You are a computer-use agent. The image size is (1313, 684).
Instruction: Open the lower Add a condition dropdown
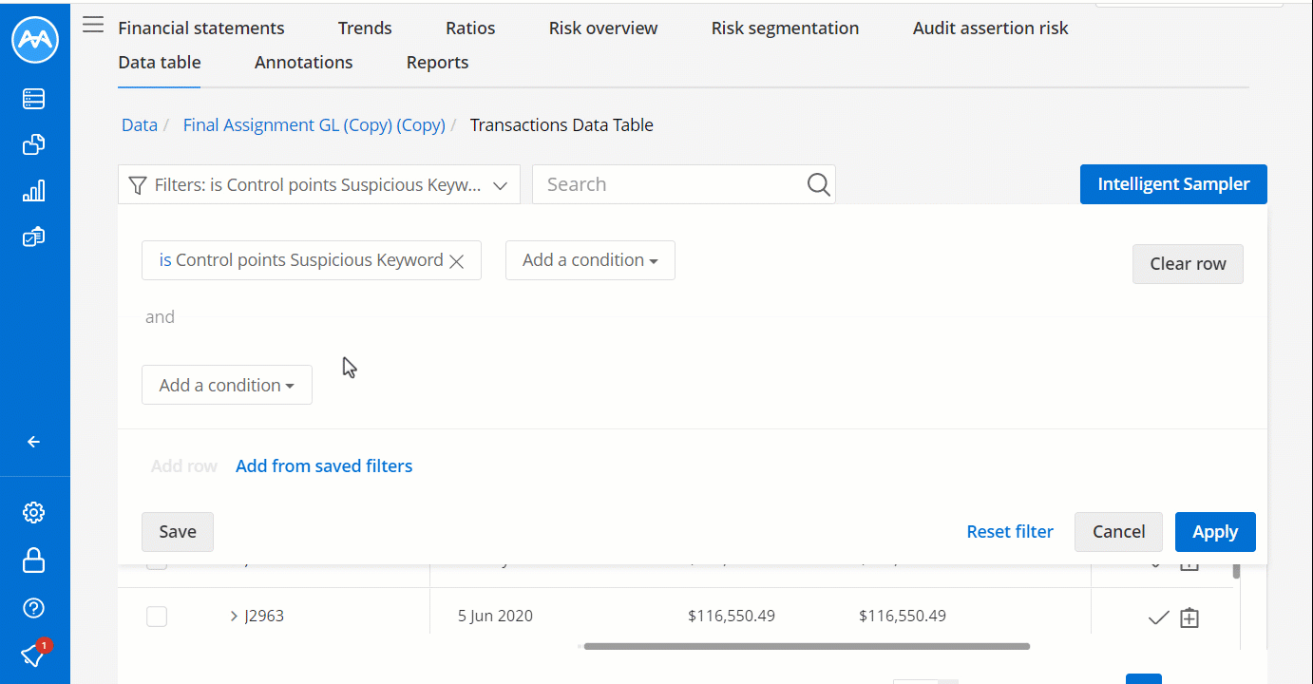pyautogui.click(x=227, y=385)
